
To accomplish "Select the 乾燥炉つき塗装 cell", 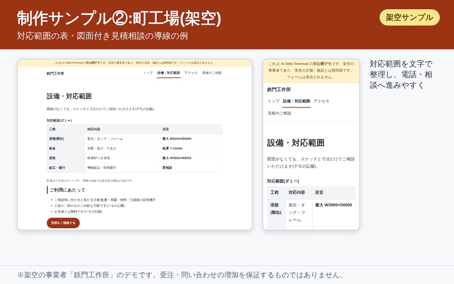I will pos(123,158).
